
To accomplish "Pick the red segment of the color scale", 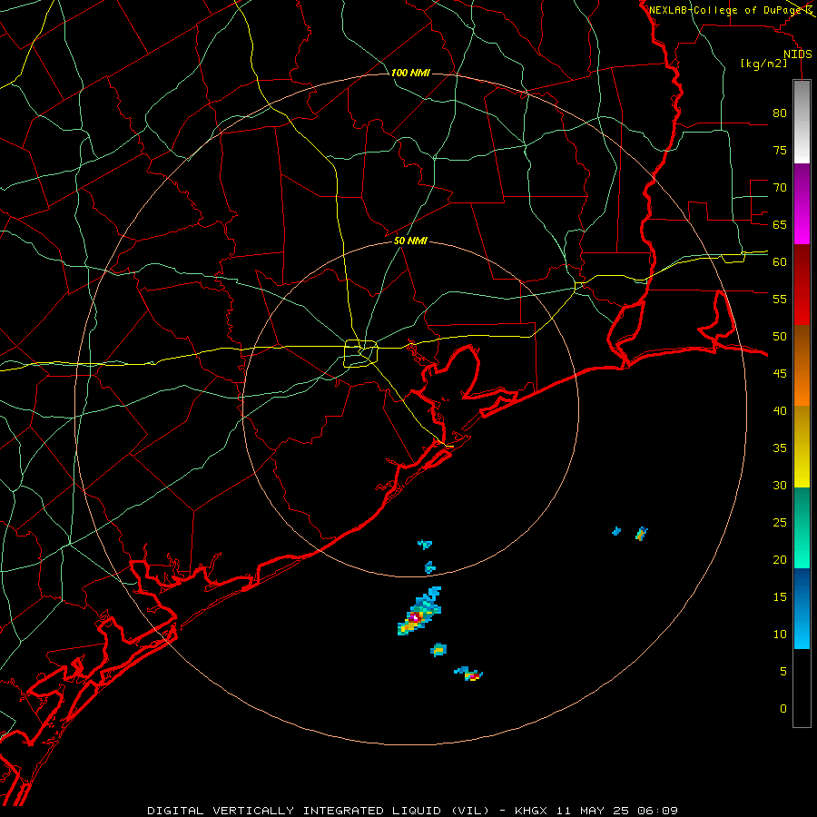I will (802, 284).
